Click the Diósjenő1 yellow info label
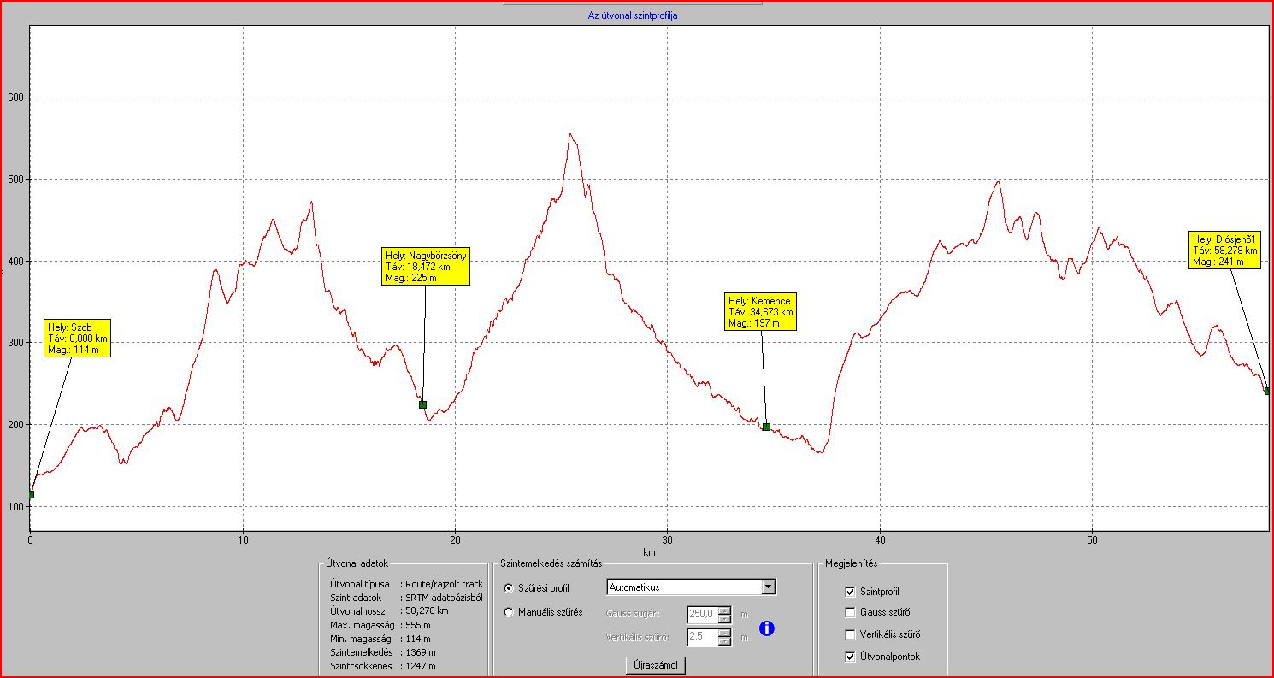The image size is (1274, 678). [x=1225, y=250]
